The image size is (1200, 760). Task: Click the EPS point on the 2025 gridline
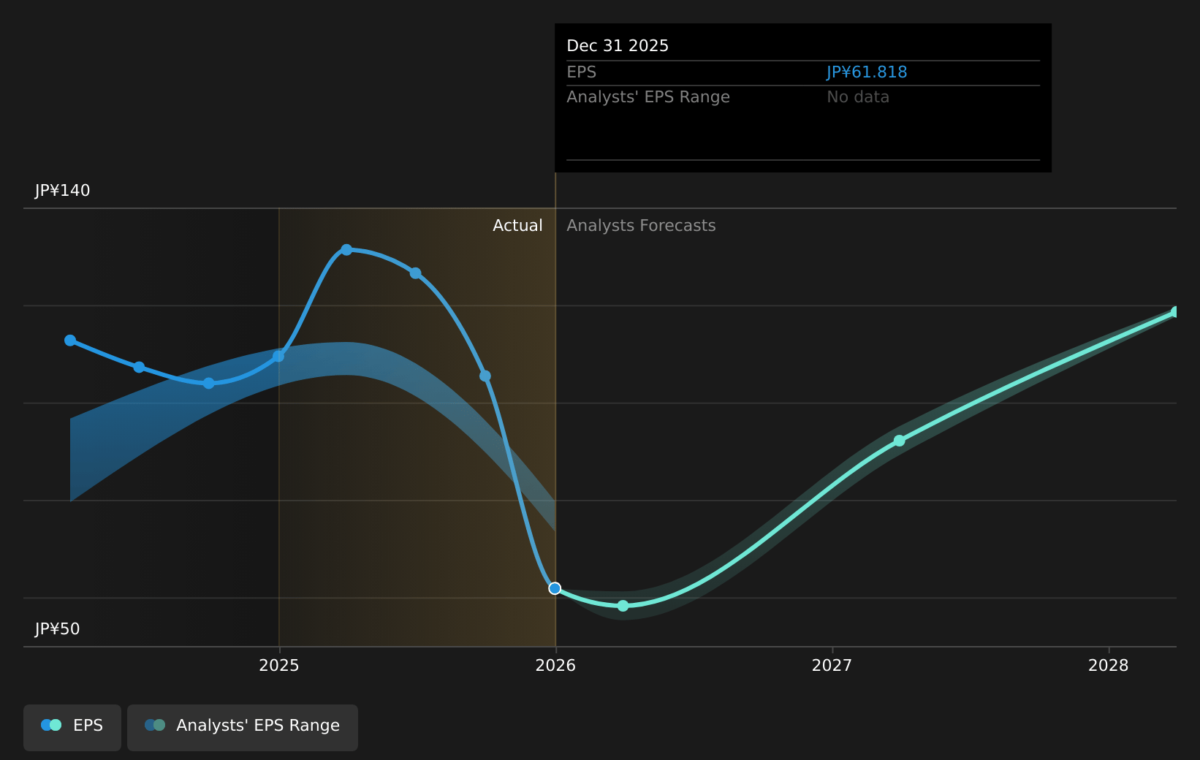click(278, 356)
